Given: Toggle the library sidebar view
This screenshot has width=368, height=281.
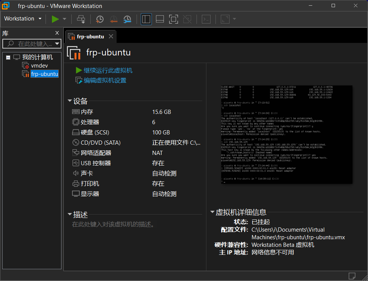Looking at the screenshot, I should 146,19.
